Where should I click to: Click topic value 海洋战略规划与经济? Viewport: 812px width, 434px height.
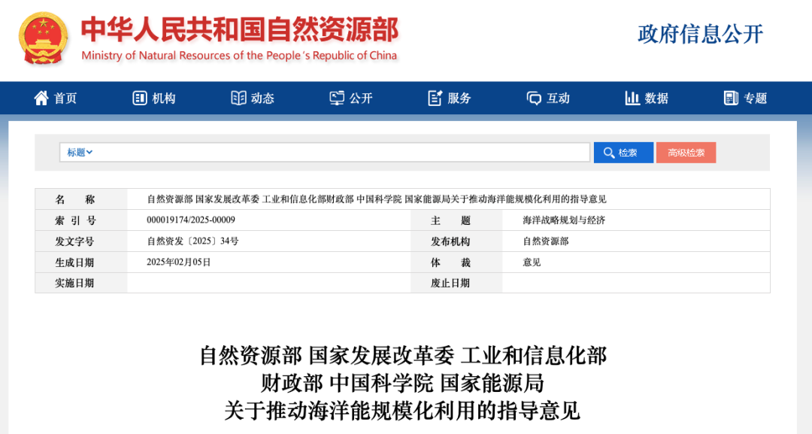tap(564, 220)
